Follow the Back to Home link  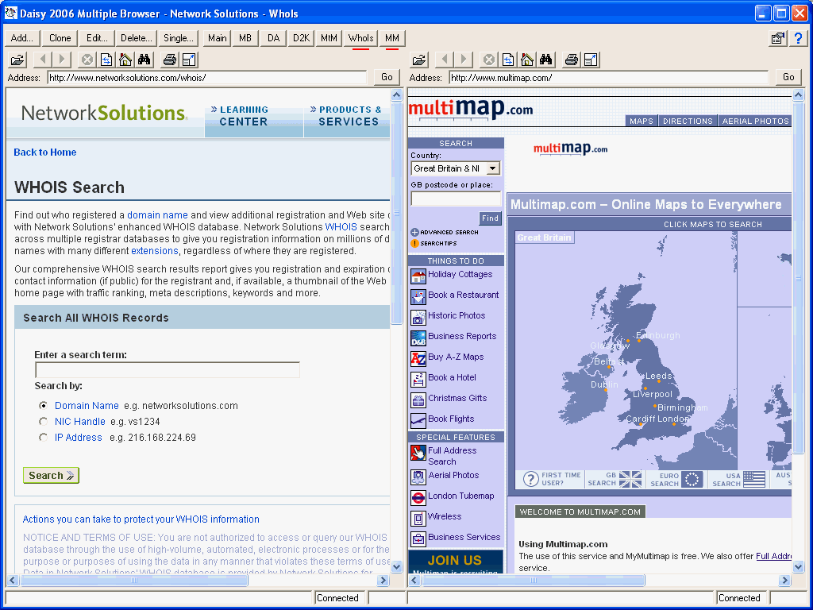pos(45,152)
